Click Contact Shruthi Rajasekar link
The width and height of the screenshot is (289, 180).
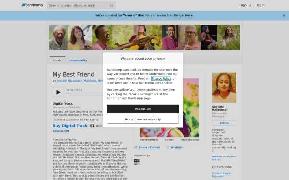222,175
